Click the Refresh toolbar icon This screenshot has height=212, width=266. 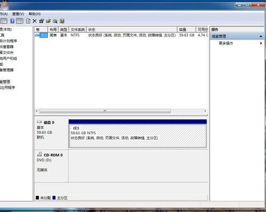pyautogui.click(x=28, y=21)
